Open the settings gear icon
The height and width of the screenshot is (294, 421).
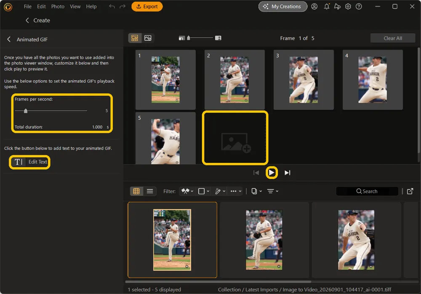coord(348,6)
